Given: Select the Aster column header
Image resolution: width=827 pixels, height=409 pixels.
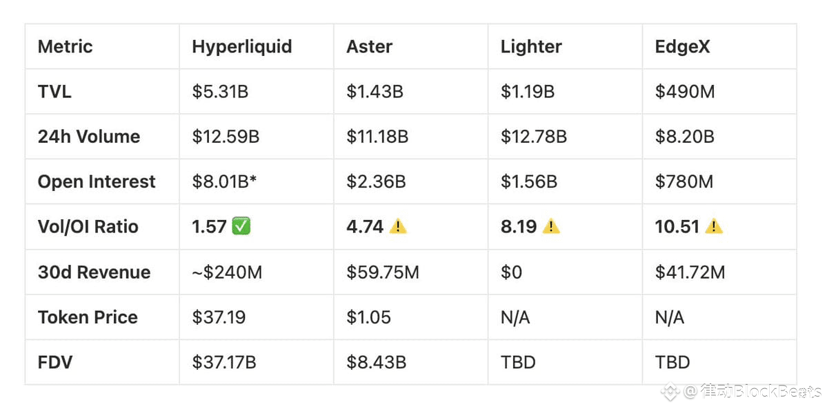Looking at the screenshot, I should tap(369, 46).
